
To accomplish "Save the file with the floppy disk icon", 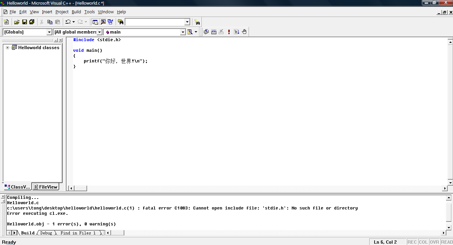I will 24,22.
